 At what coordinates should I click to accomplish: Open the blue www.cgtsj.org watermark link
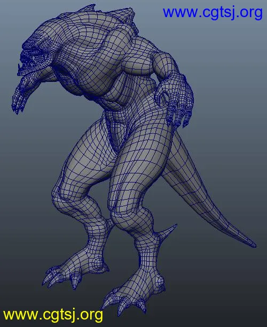213,13
